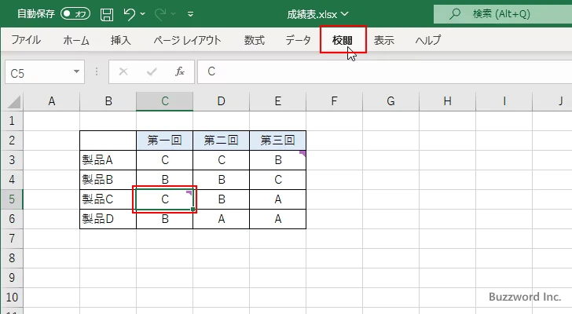The width and height of the screenshot is (572, 314).
Task: Click inside the formula bar
Action: point(385,71)
